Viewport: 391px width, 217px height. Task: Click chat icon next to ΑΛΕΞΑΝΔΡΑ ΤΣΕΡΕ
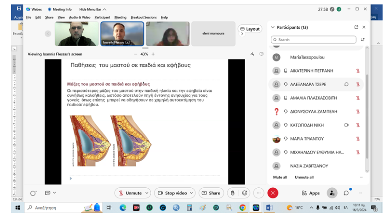click(x=346, y=84)
